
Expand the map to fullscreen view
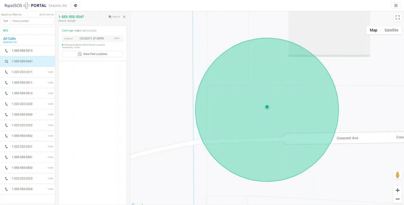(x=398, y=17)
